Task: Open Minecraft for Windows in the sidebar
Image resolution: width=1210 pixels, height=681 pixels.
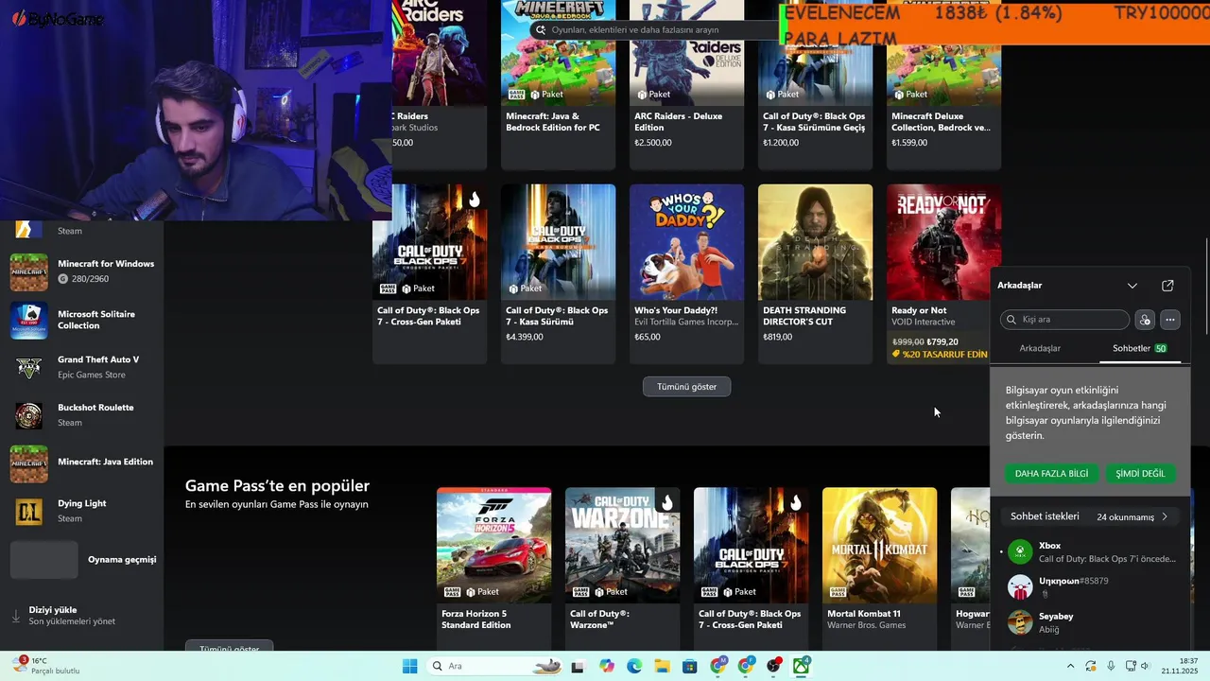Action: tap(82, 271)
